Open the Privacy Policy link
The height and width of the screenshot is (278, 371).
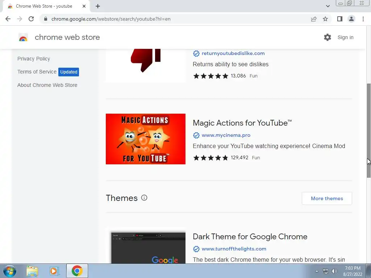34,59
